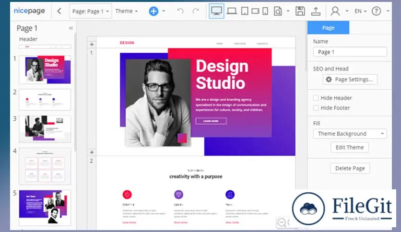The height and width of the screenshot is (232, 401).
Task: Go back with the left arrow icon
Action: (x=59, y=11)
